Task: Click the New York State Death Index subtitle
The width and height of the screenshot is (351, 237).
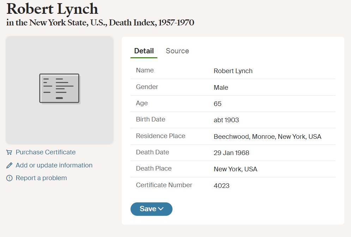Action: [100, 23]
